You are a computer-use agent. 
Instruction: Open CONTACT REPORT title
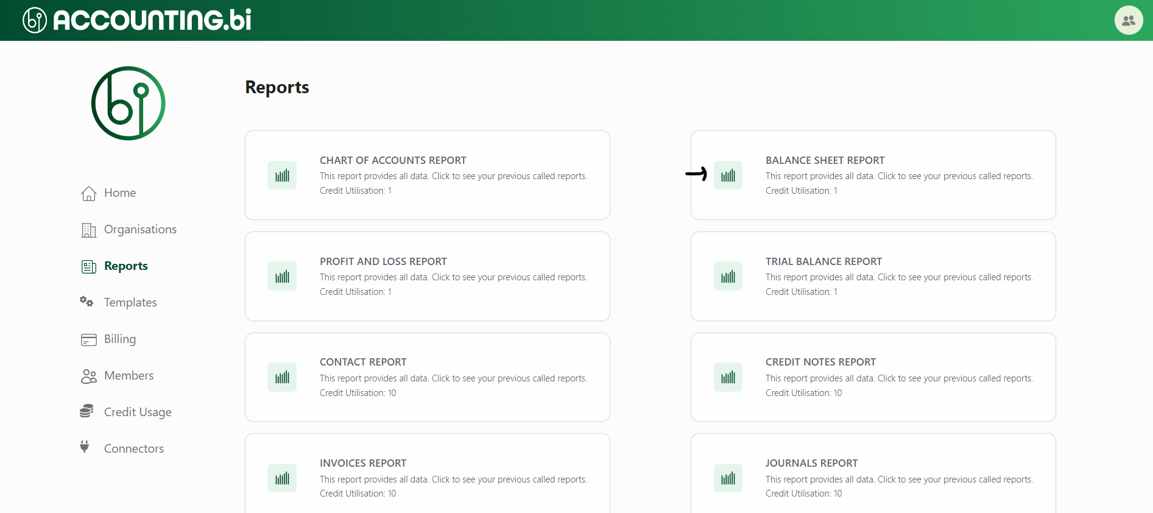(x=363, y=362)
